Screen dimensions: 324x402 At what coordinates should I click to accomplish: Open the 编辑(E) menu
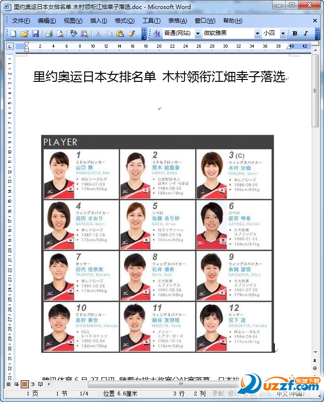click(47, 21)
